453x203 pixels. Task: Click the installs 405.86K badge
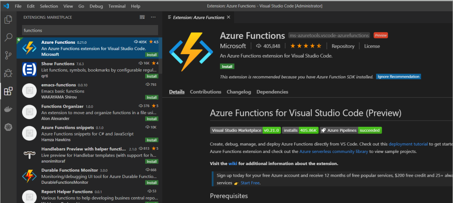[300, 130]
